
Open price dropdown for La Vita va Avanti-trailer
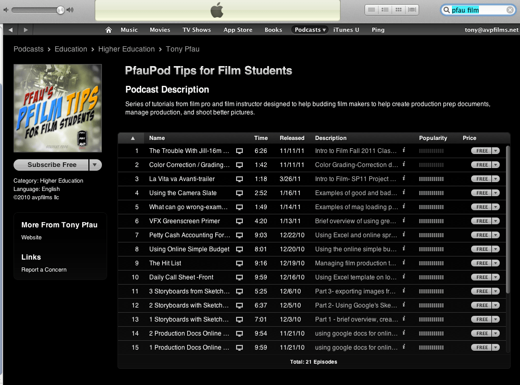496,179
